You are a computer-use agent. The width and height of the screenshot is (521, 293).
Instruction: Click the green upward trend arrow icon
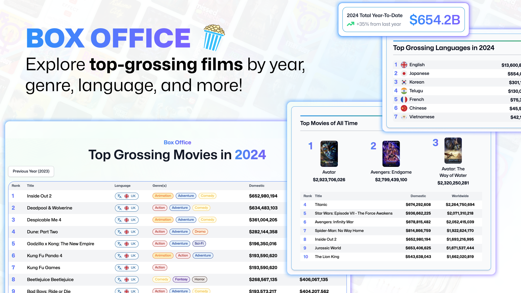click(x=350, y=24)
